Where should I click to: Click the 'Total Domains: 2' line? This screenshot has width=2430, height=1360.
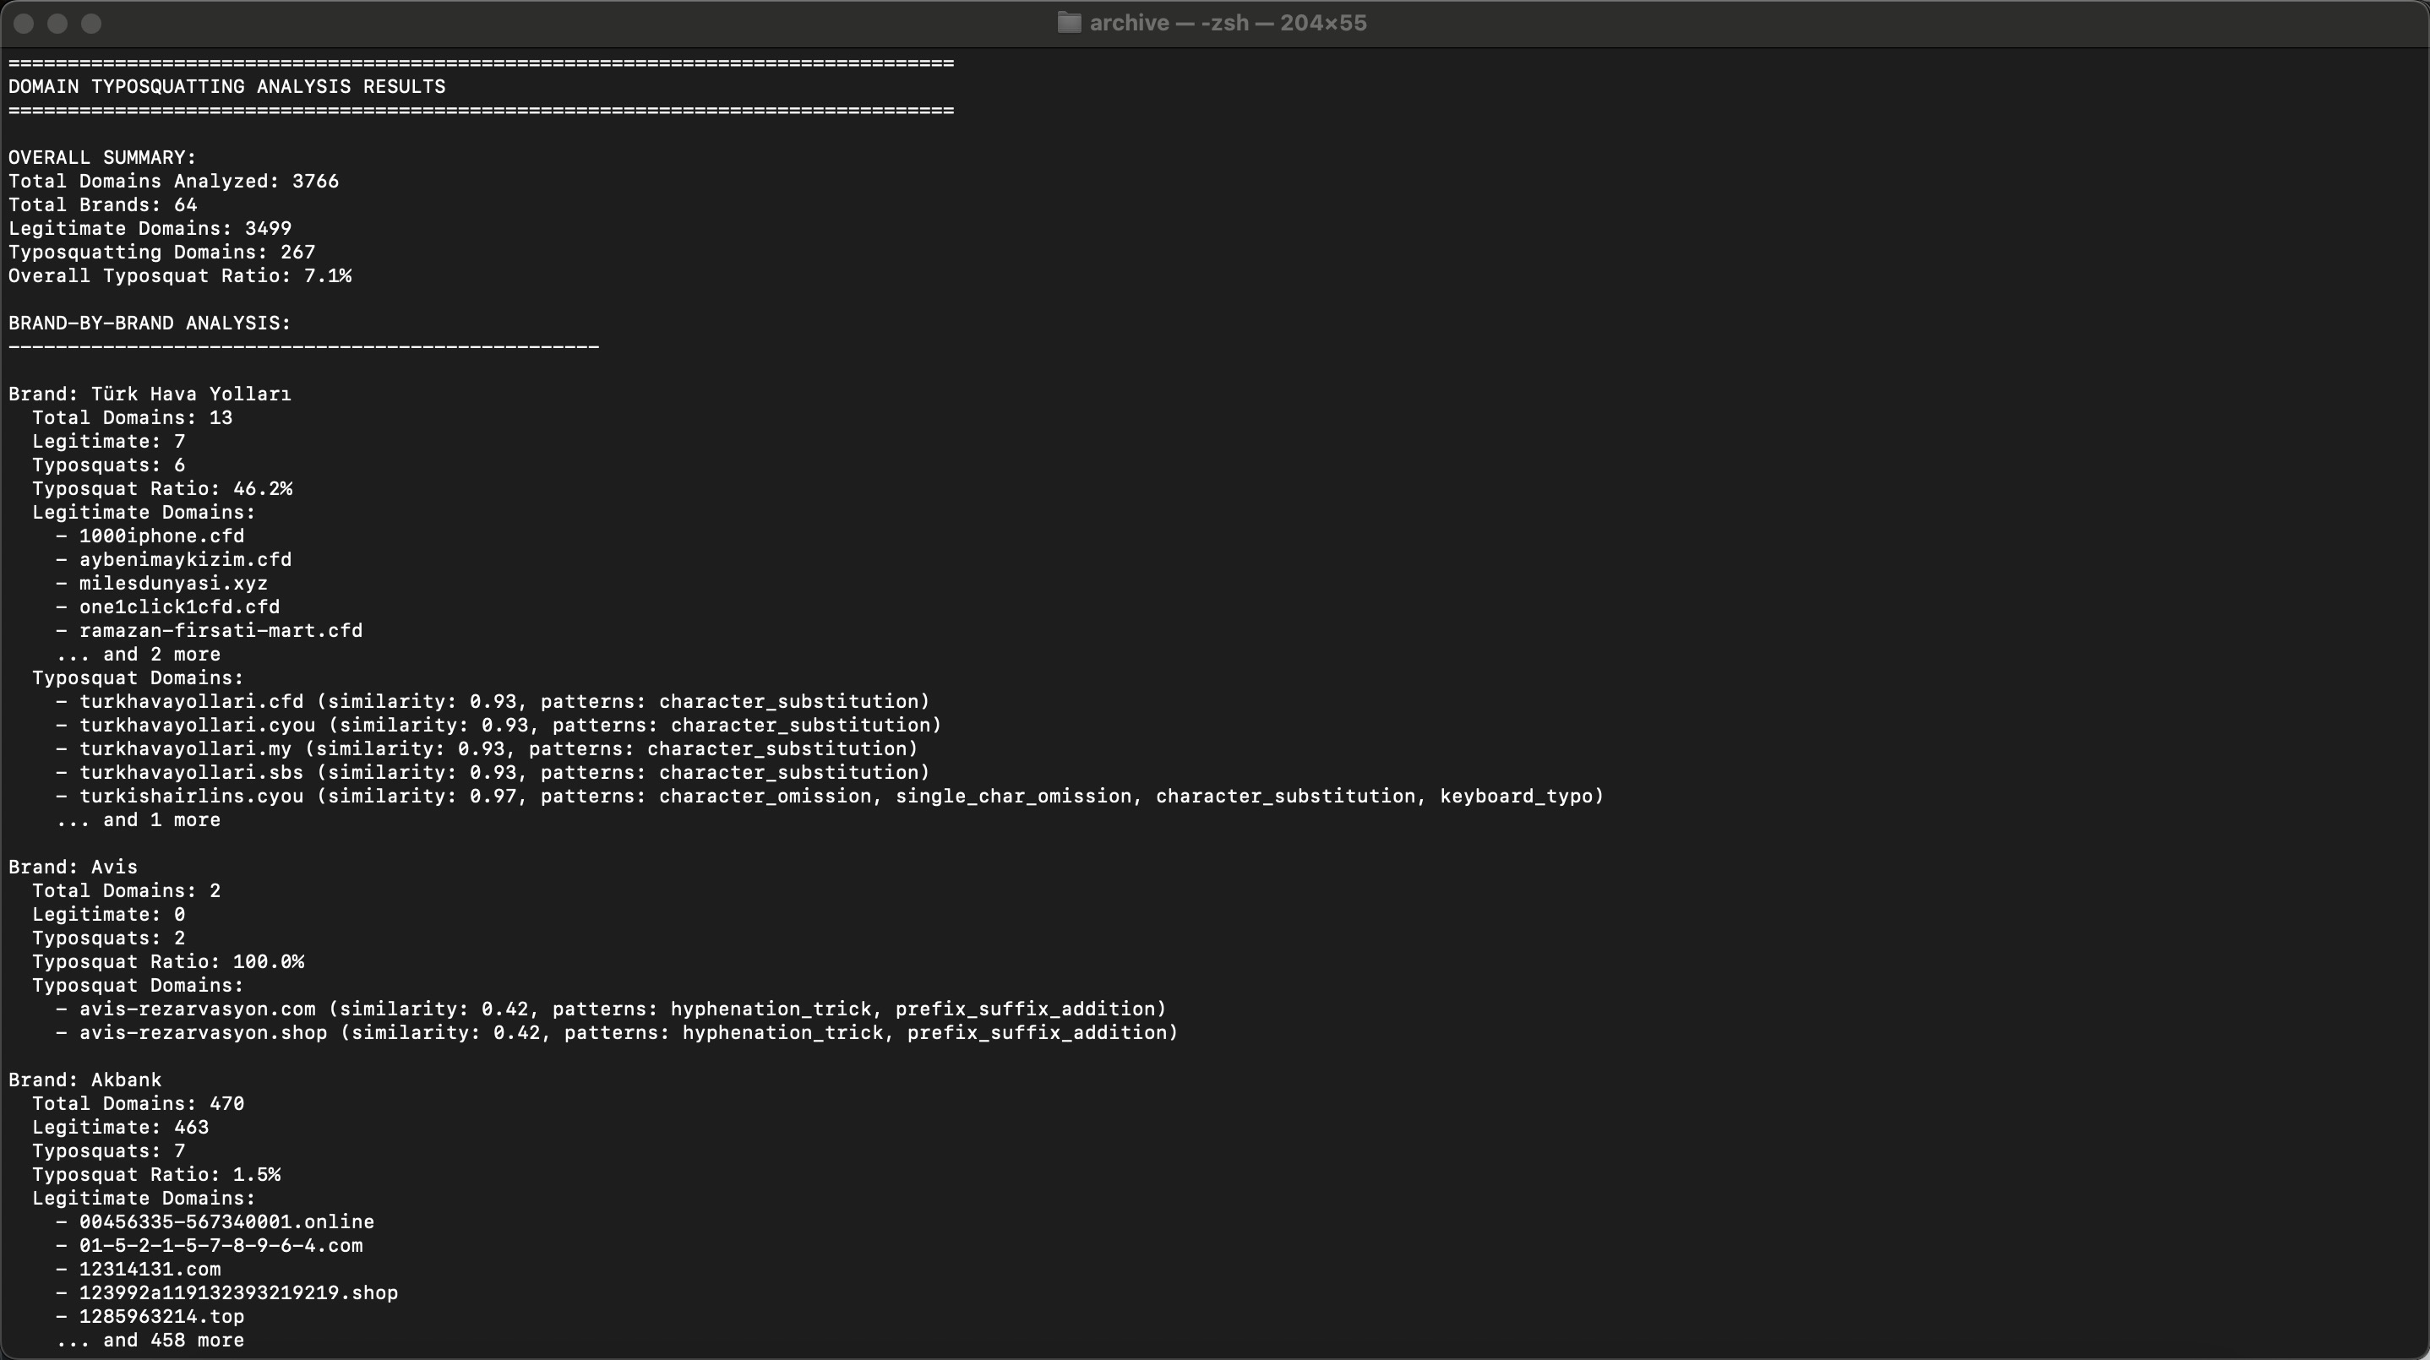[x=127, y=890]
